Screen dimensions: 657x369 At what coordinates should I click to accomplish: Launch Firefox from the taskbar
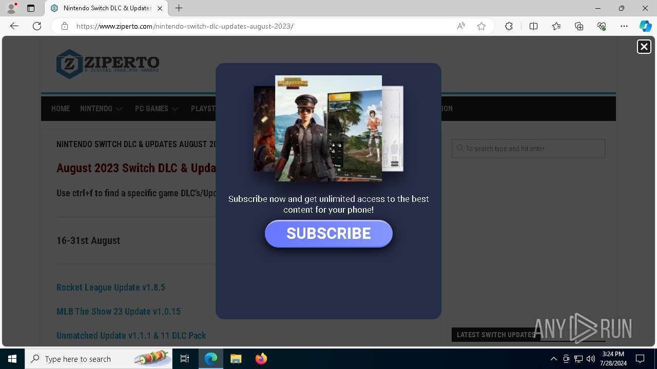(261, 359)
